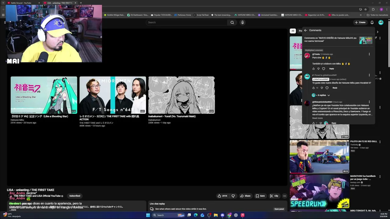Open Chrome three-dot menu
The width and height of the screenshot is (390, 219).
click(387, 9)
